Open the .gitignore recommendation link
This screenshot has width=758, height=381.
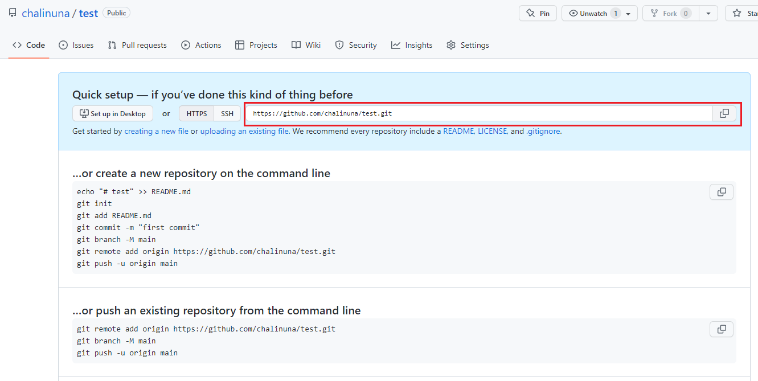(x=543, y=131)
